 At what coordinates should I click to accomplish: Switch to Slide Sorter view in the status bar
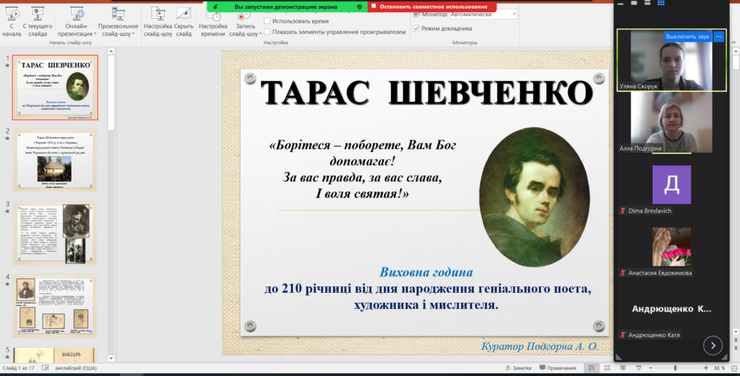(x=607, y=368)
